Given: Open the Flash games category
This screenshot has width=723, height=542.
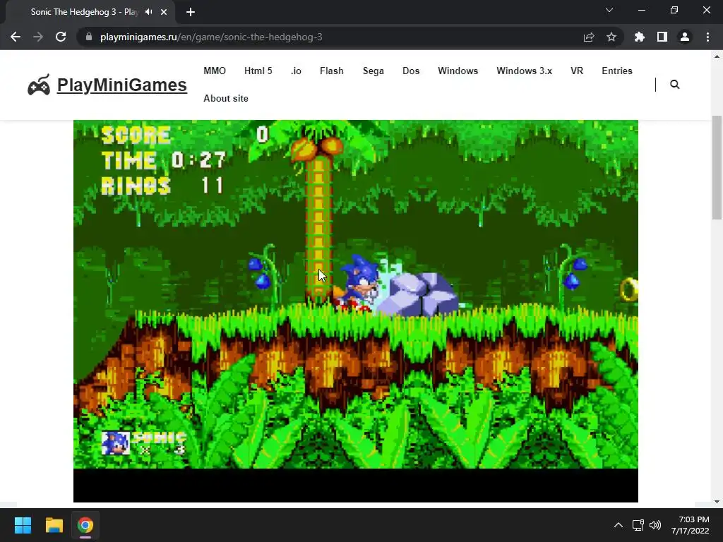Looking at the screenshot, I should click(x=332, y=71).
